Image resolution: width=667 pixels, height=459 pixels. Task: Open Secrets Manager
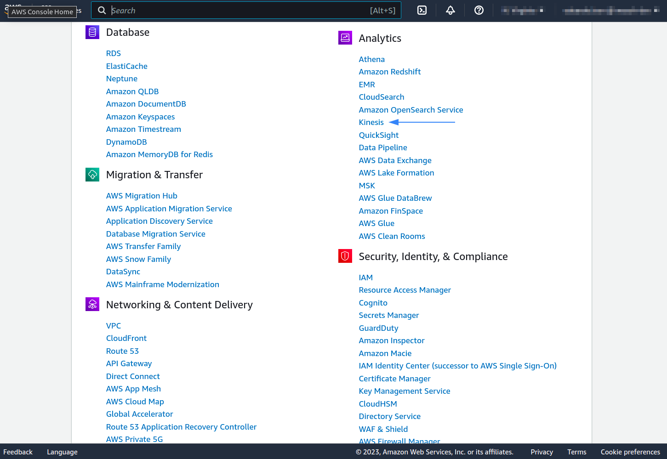[389, 315]
